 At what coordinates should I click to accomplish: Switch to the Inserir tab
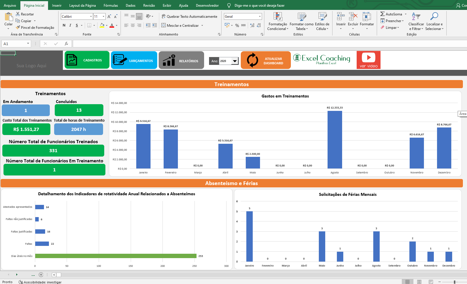click(56, 6)
